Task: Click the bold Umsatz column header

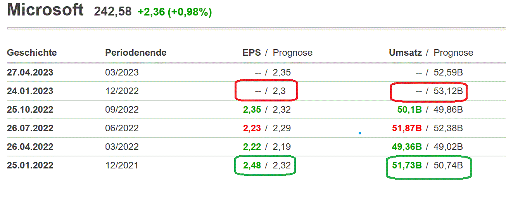Action: point(405,53)
